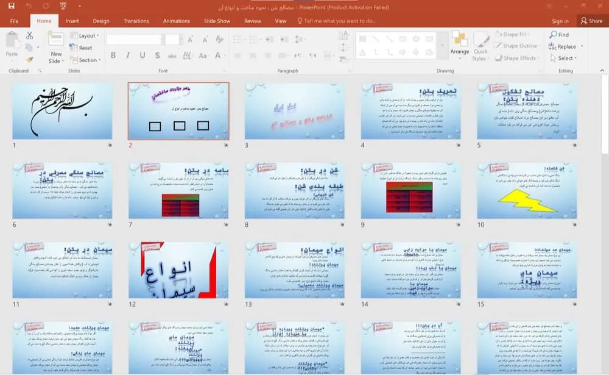This screenshot has height=375, width=609.
Task: Toggle Underline formatting
Action: pos(143,55)
